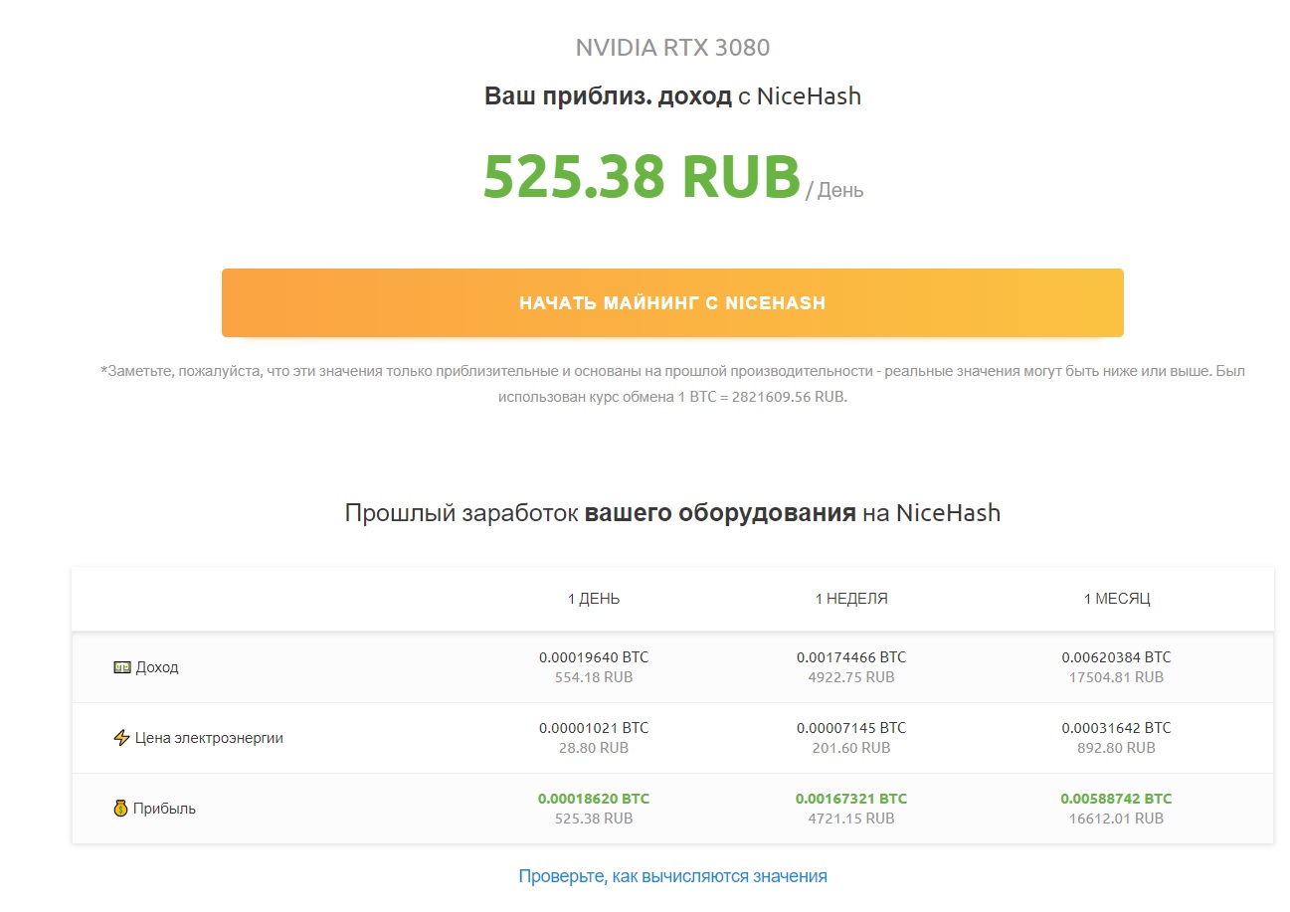1290x912 pixels.
Task: Select the 0.00001021 BTC electricity cost
Action: click(594, 728)
